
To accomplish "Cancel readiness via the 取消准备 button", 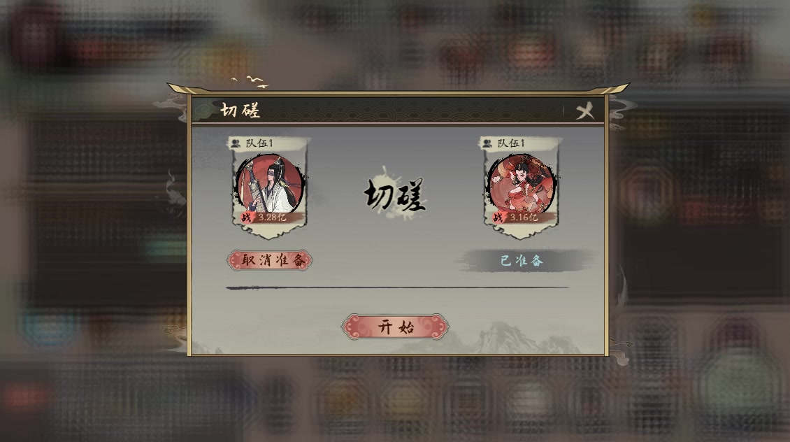I will point(270,260).
